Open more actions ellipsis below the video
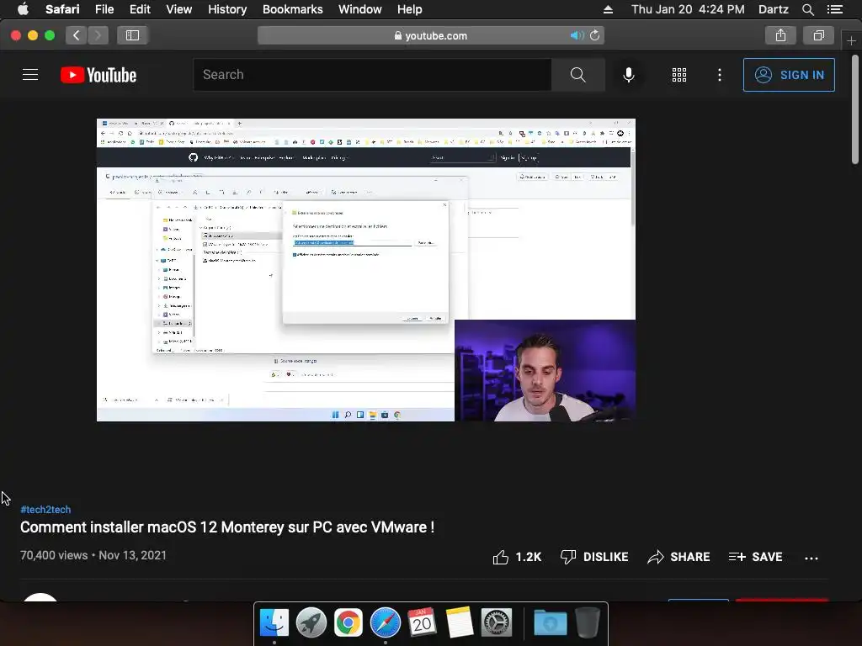The image size is (862, 646). (x=811, y=559)
